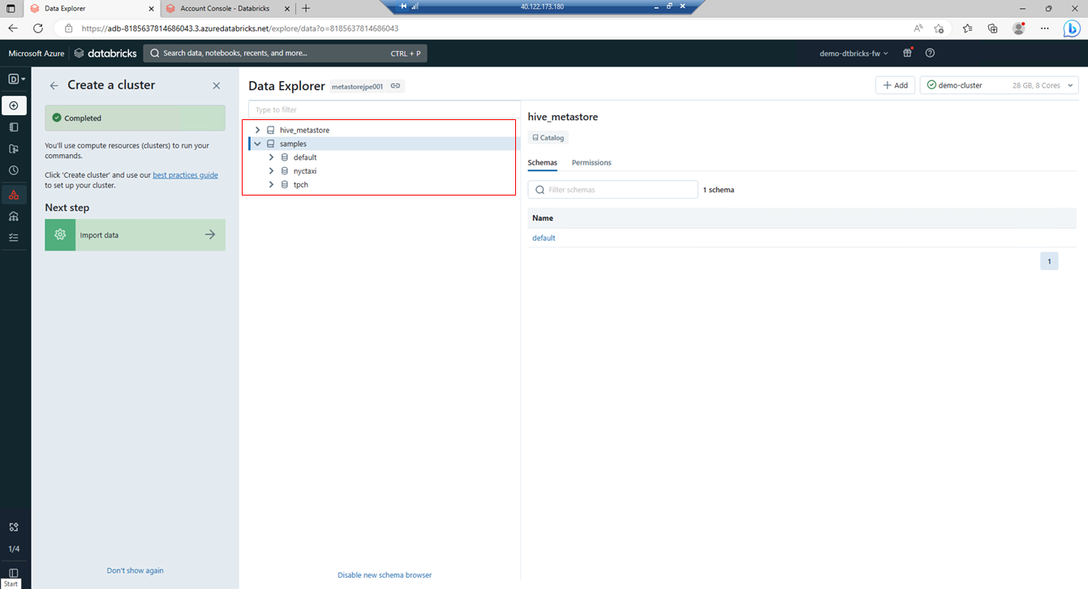Click the Name column header

(543, 218)
